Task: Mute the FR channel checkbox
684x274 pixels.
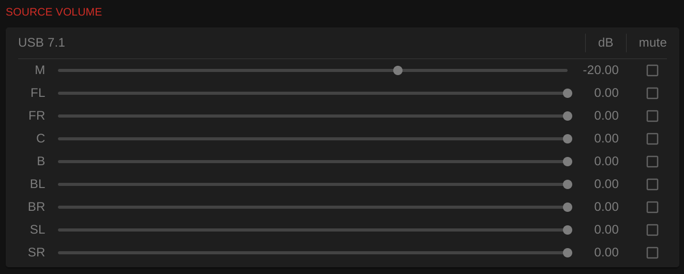Action: [652, 116]
